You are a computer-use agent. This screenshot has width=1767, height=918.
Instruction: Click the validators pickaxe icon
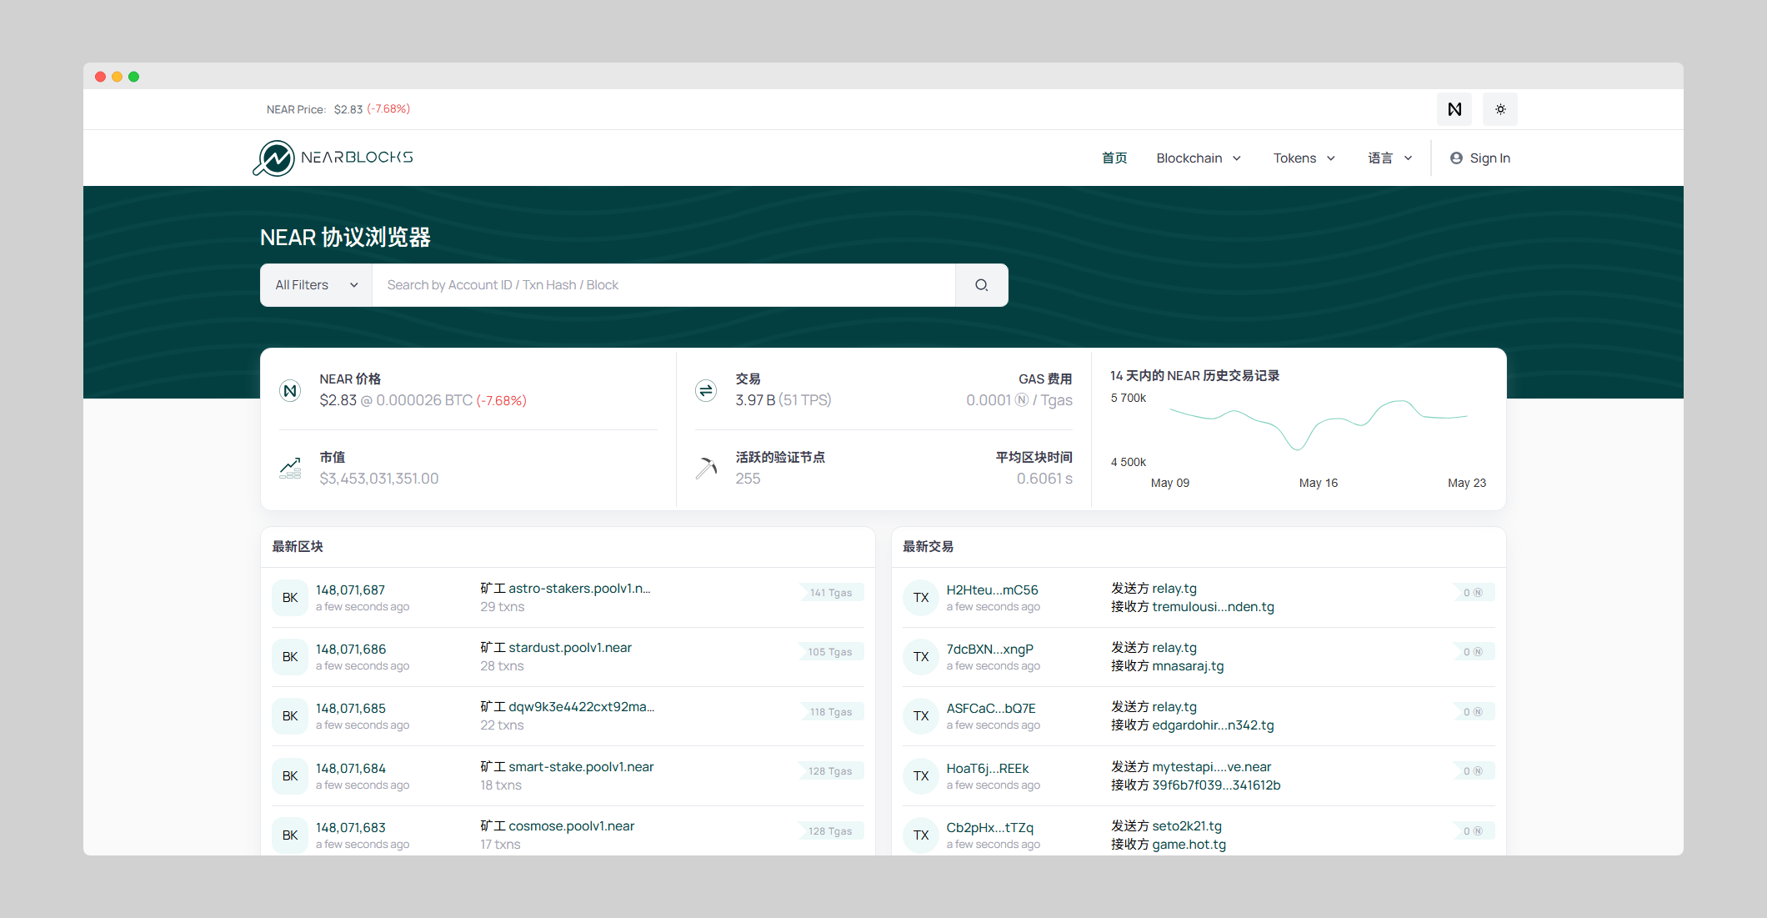(706, 468)
